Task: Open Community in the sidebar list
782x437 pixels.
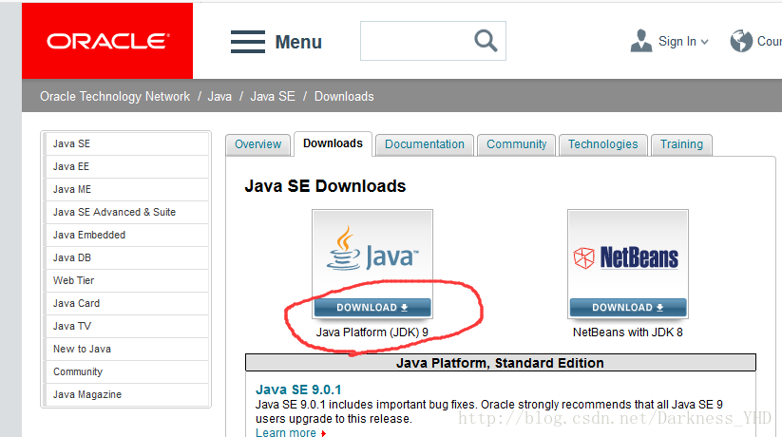Action: tap(126, 371)
